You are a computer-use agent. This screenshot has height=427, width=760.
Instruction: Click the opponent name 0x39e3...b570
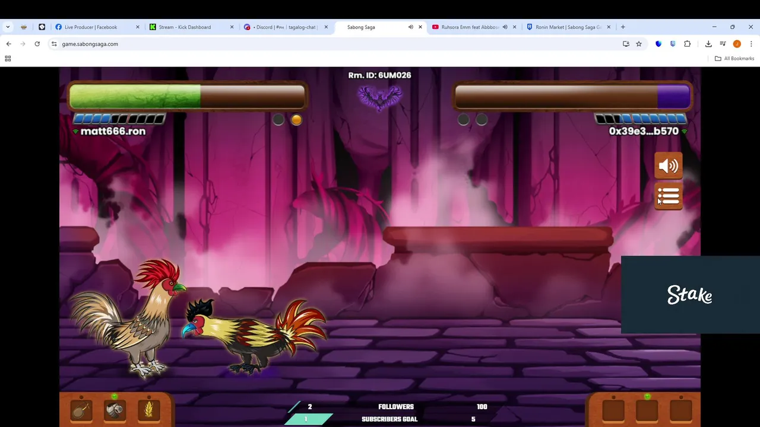coord(644,131)
